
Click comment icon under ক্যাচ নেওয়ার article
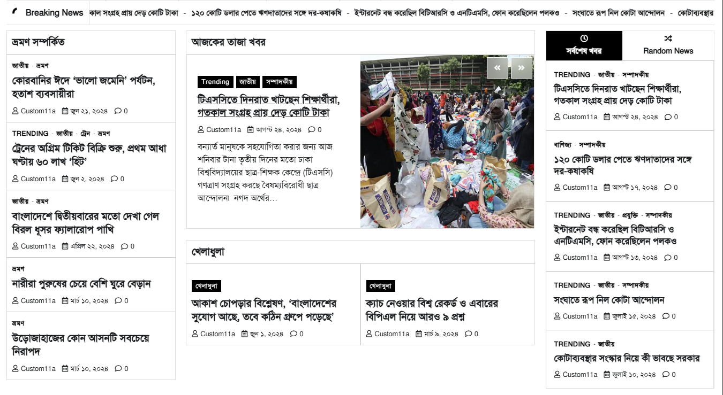point(469,334)
